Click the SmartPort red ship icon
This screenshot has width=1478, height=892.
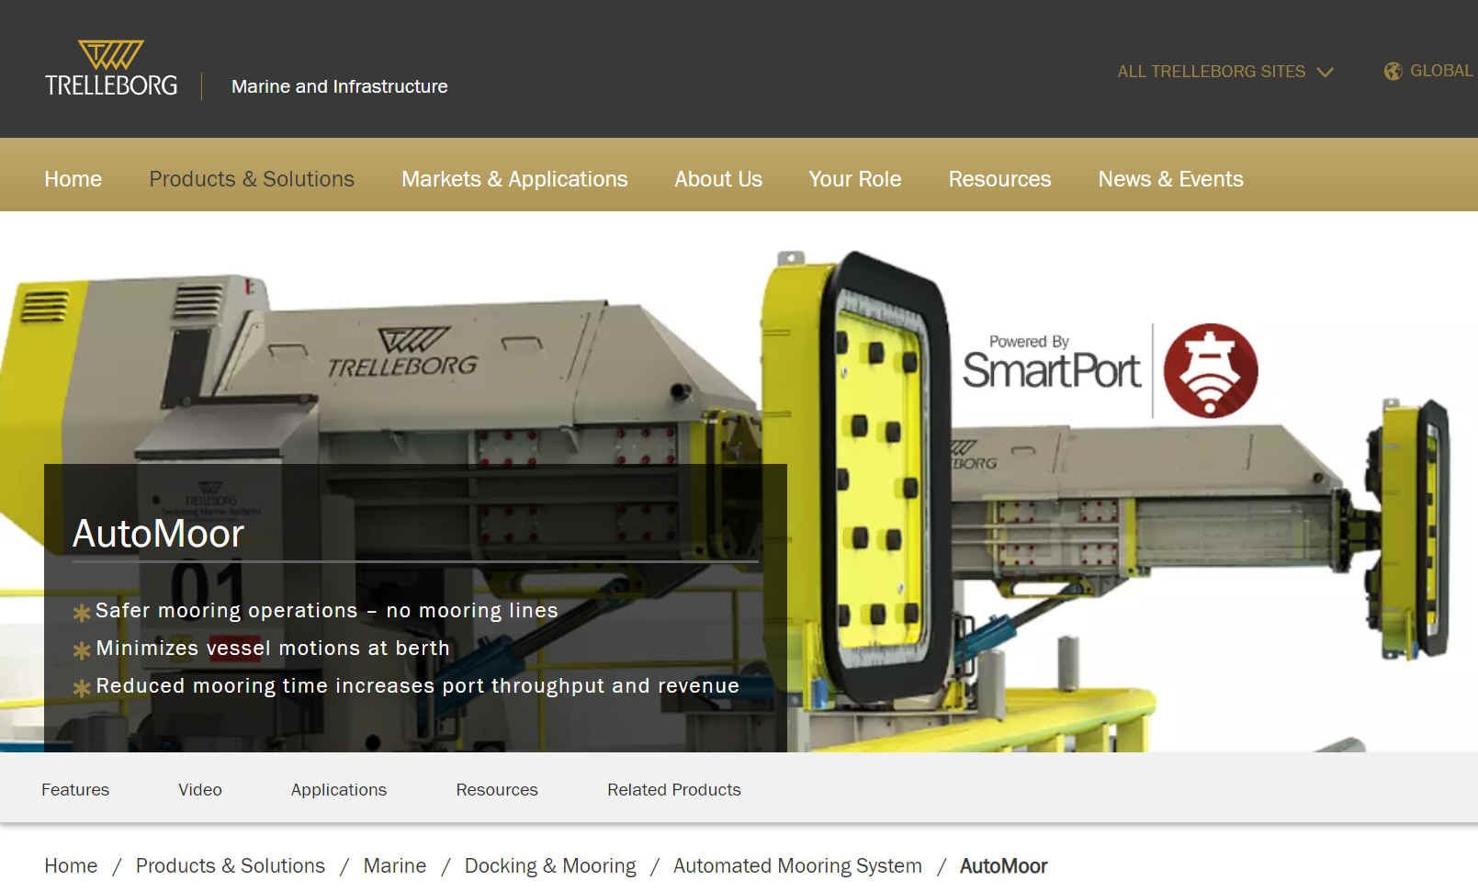click(x=1211, y=370)
